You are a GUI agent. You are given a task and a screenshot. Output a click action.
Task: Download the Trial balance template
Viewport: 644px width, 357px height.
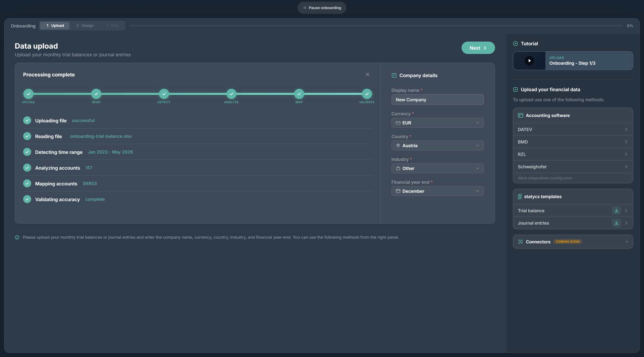[x=616, y=211]
